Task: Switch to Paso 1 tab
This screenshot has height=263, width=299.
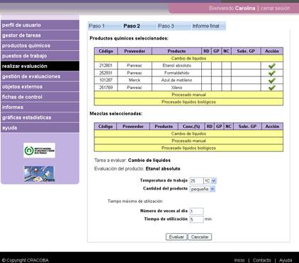Action: point(97,26)
